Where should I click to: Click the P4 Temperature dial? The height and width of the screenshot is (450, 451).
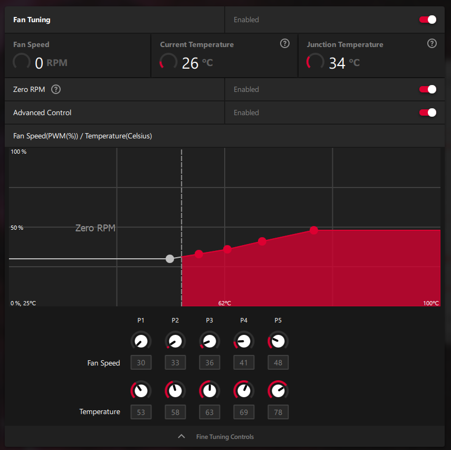pyautogui.click(x=244, y=391)
